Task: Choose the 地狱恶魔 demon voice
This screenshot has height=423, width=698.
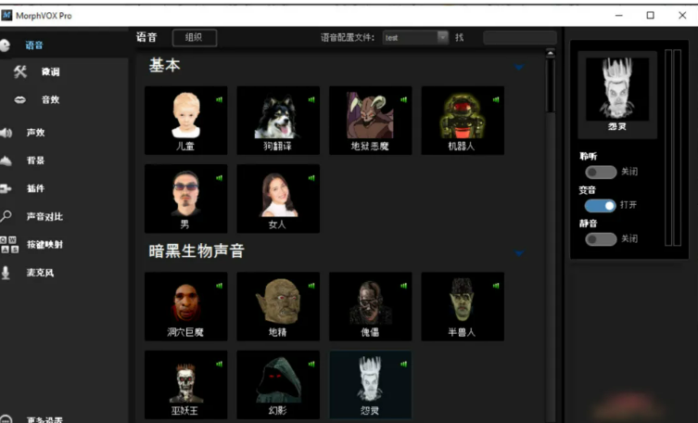Action: click(x=371, y=121)
